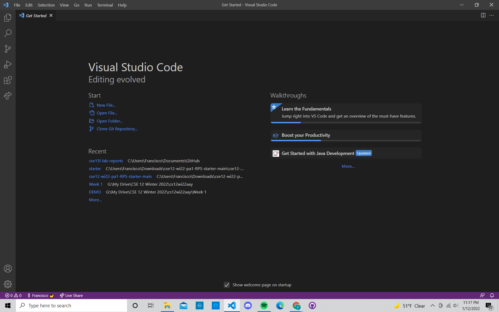The image size is (499, 312).
Task: Open Learn the Fundamentals walkthrough
Action: click(346, 113)
